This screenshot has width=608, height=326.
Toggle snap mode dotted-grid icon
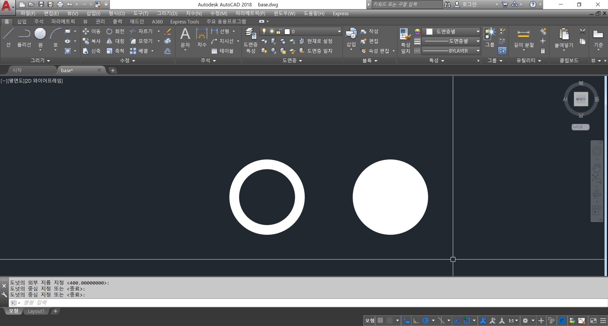point(390,320)
